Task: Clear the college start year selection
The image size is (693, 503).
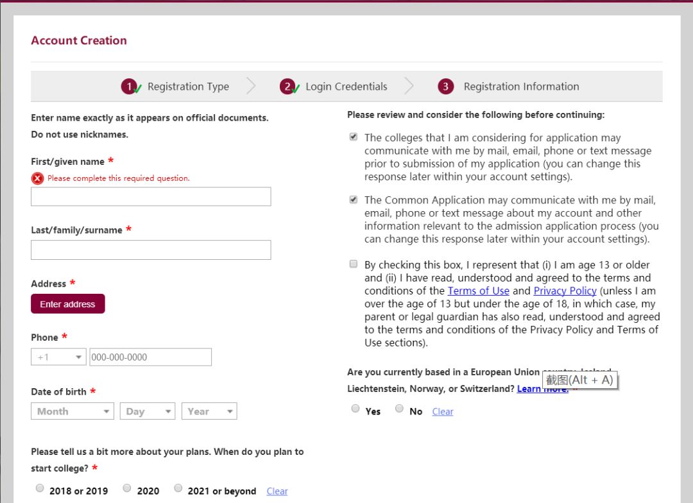Action: [x=277, y=491]
